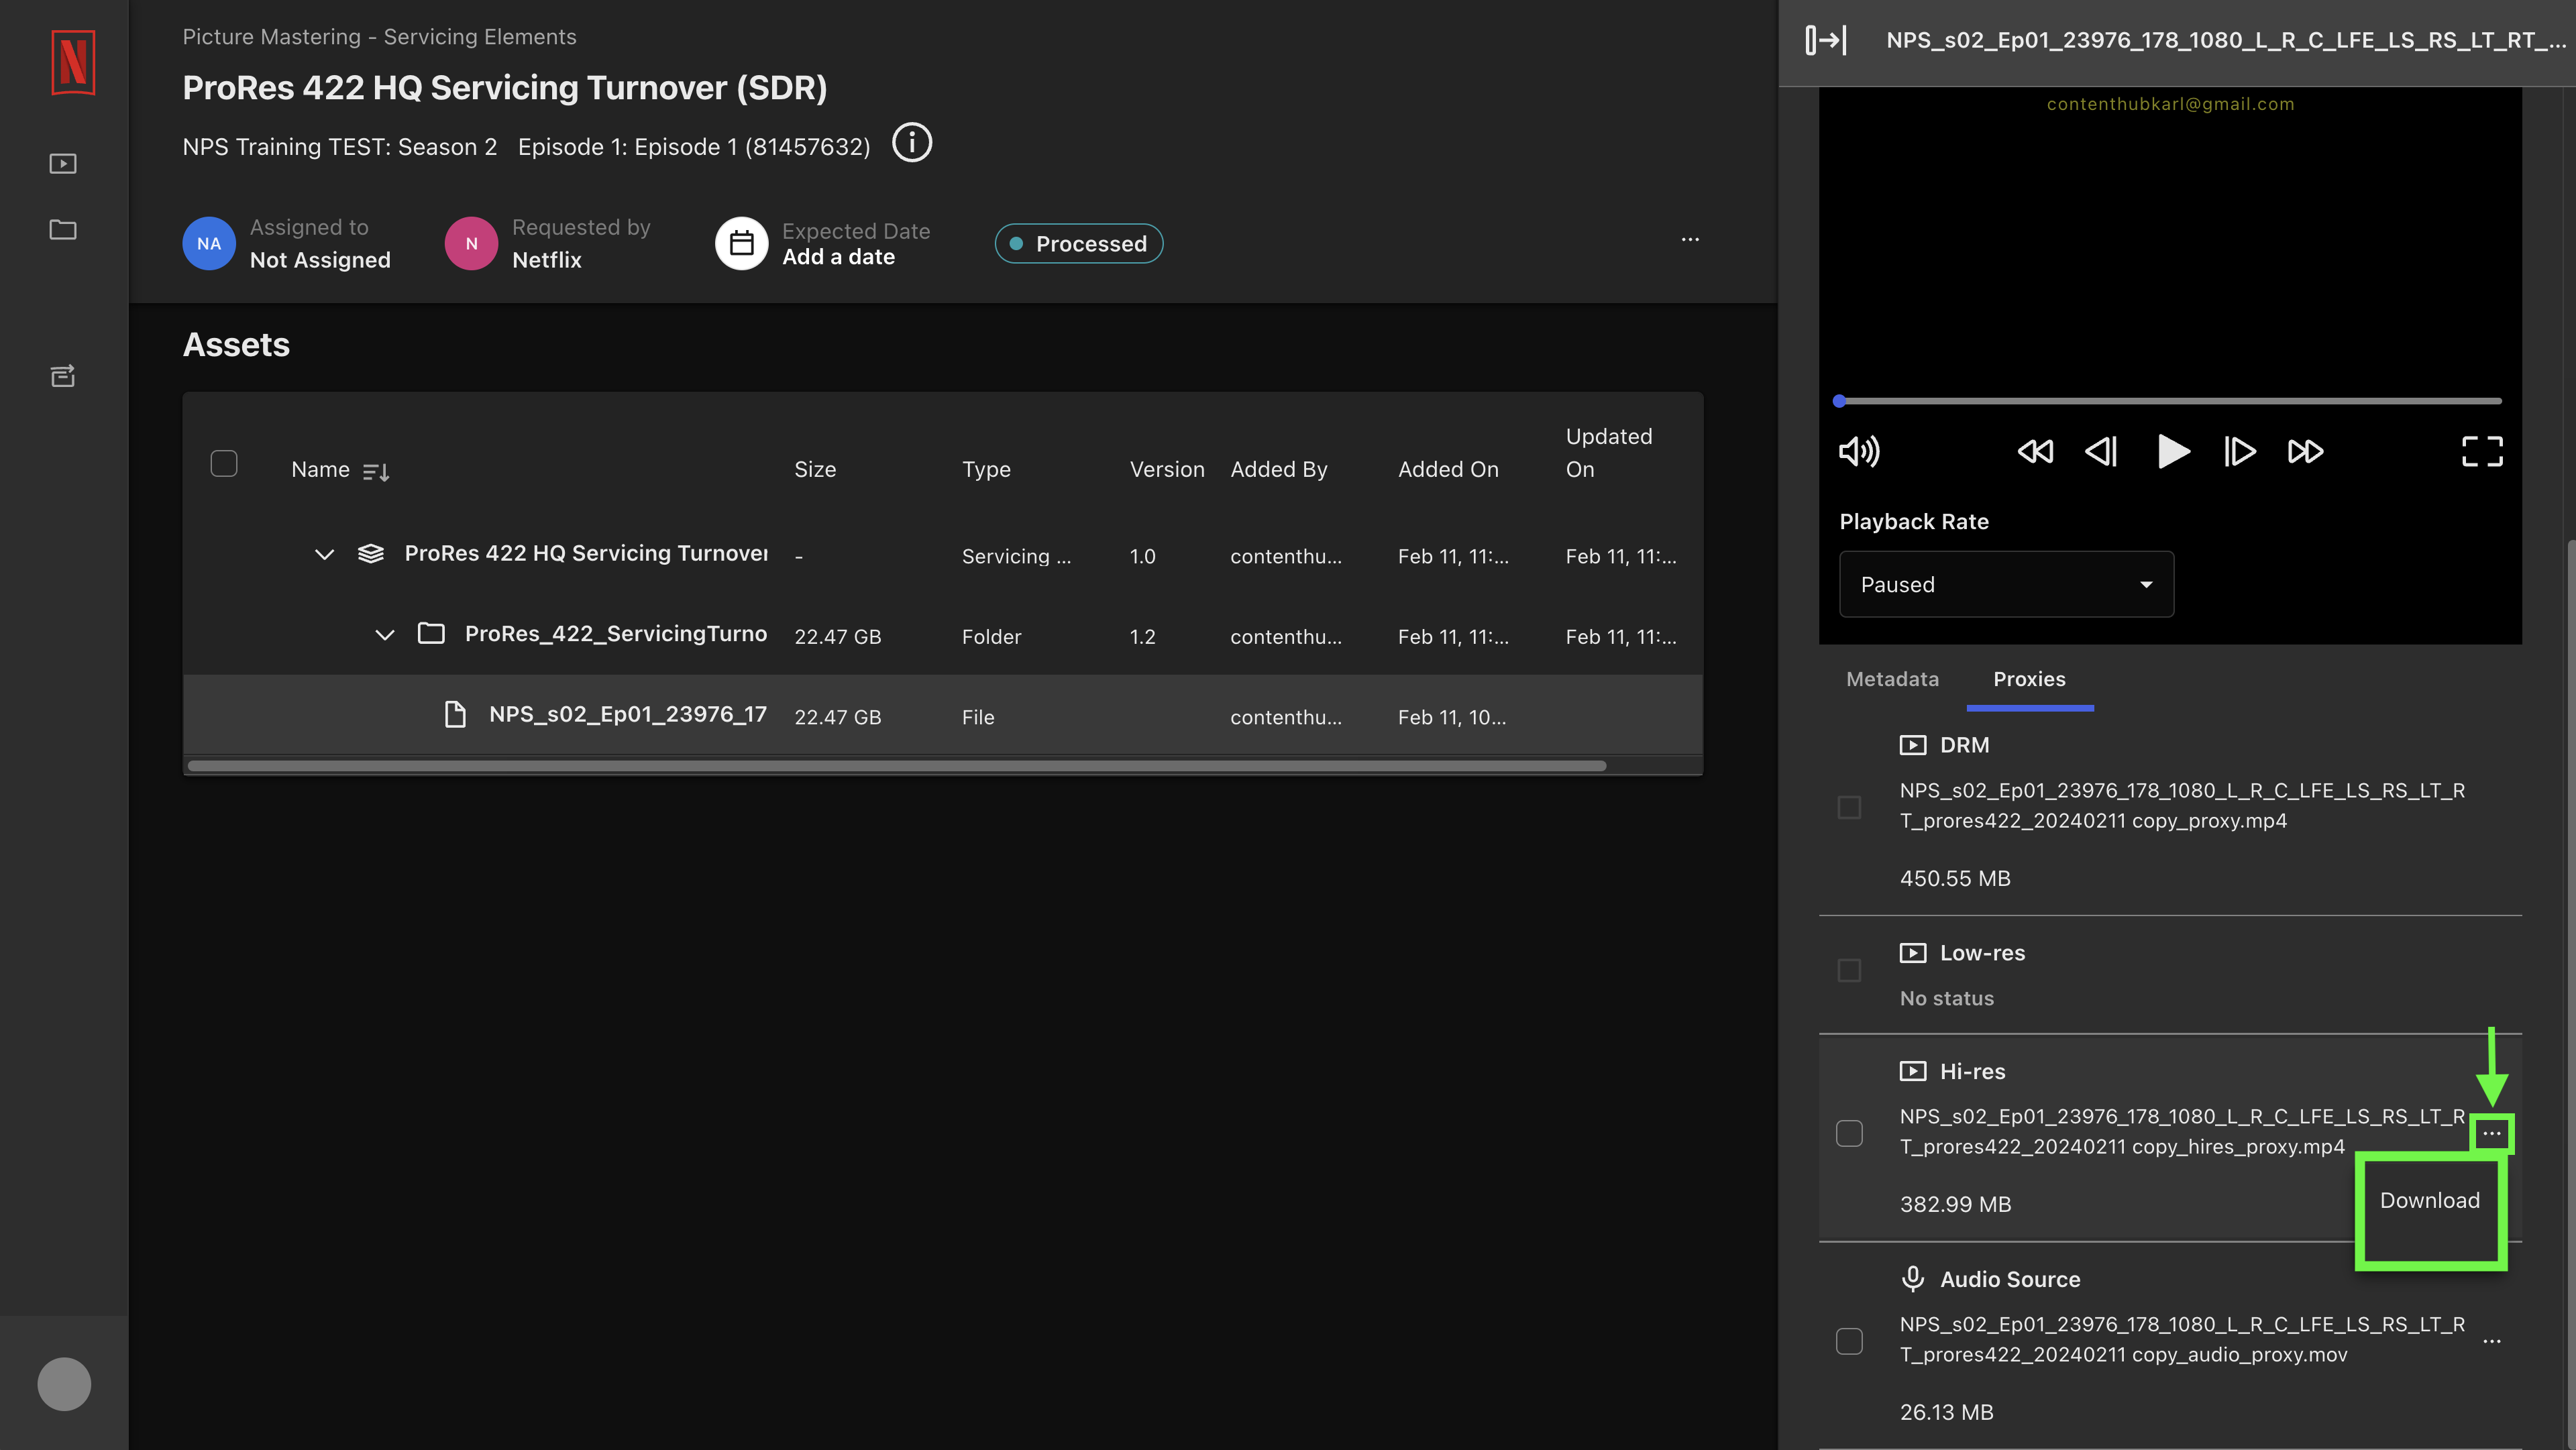Click the Processed status badge

pos(1078,244)
